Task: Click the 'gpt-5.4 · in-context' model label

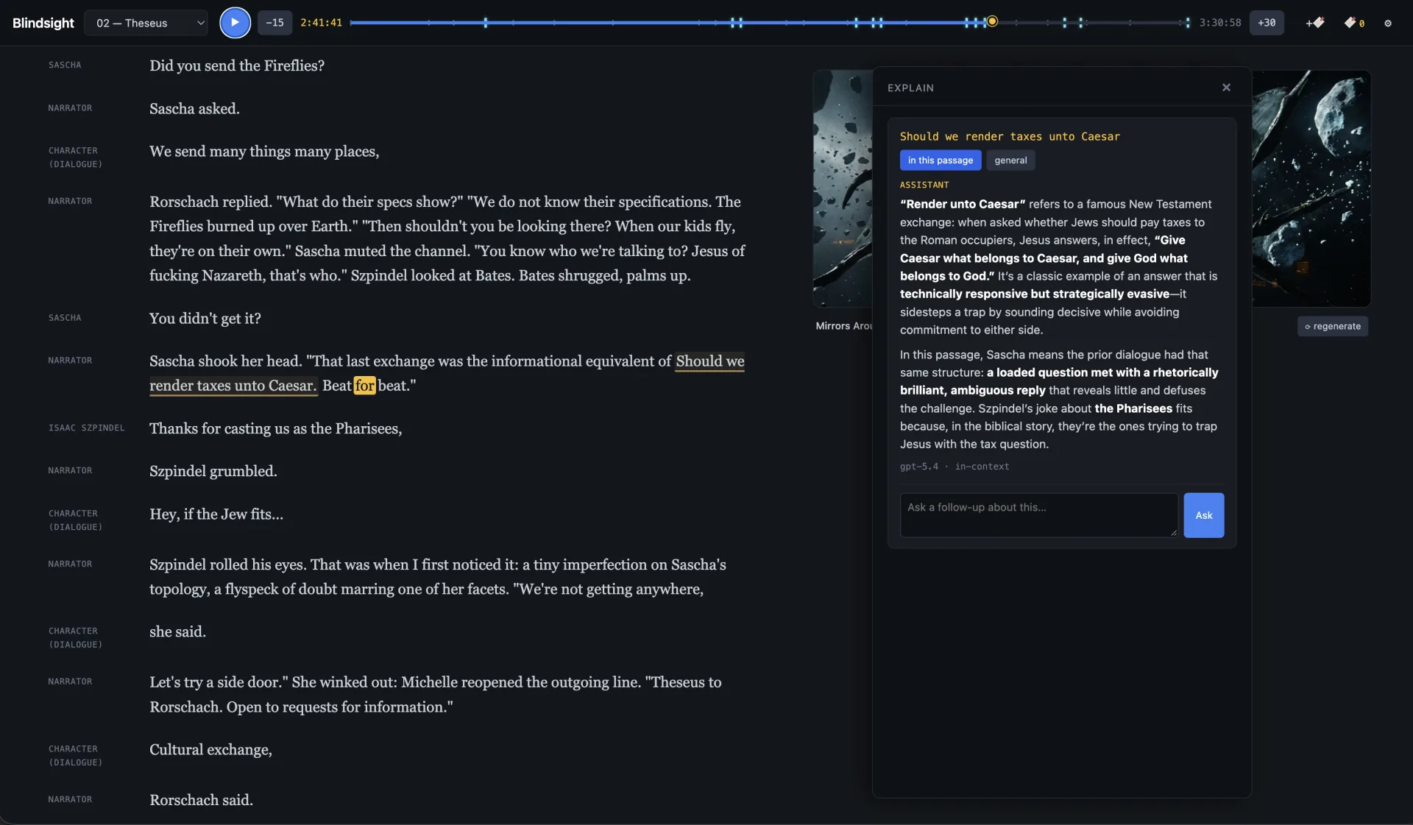Action: 955,467
